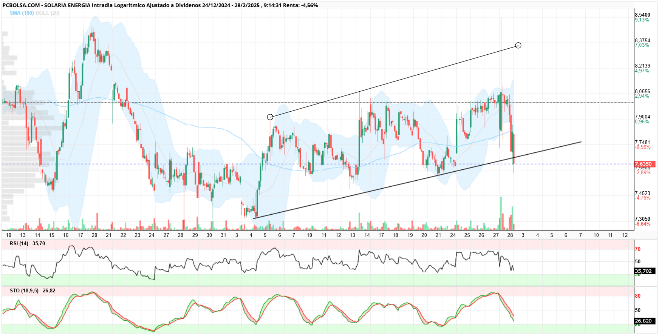Click the 7,03% percentage axis label
This screenshot has height=335, width=659.
(x=642, y=45)
